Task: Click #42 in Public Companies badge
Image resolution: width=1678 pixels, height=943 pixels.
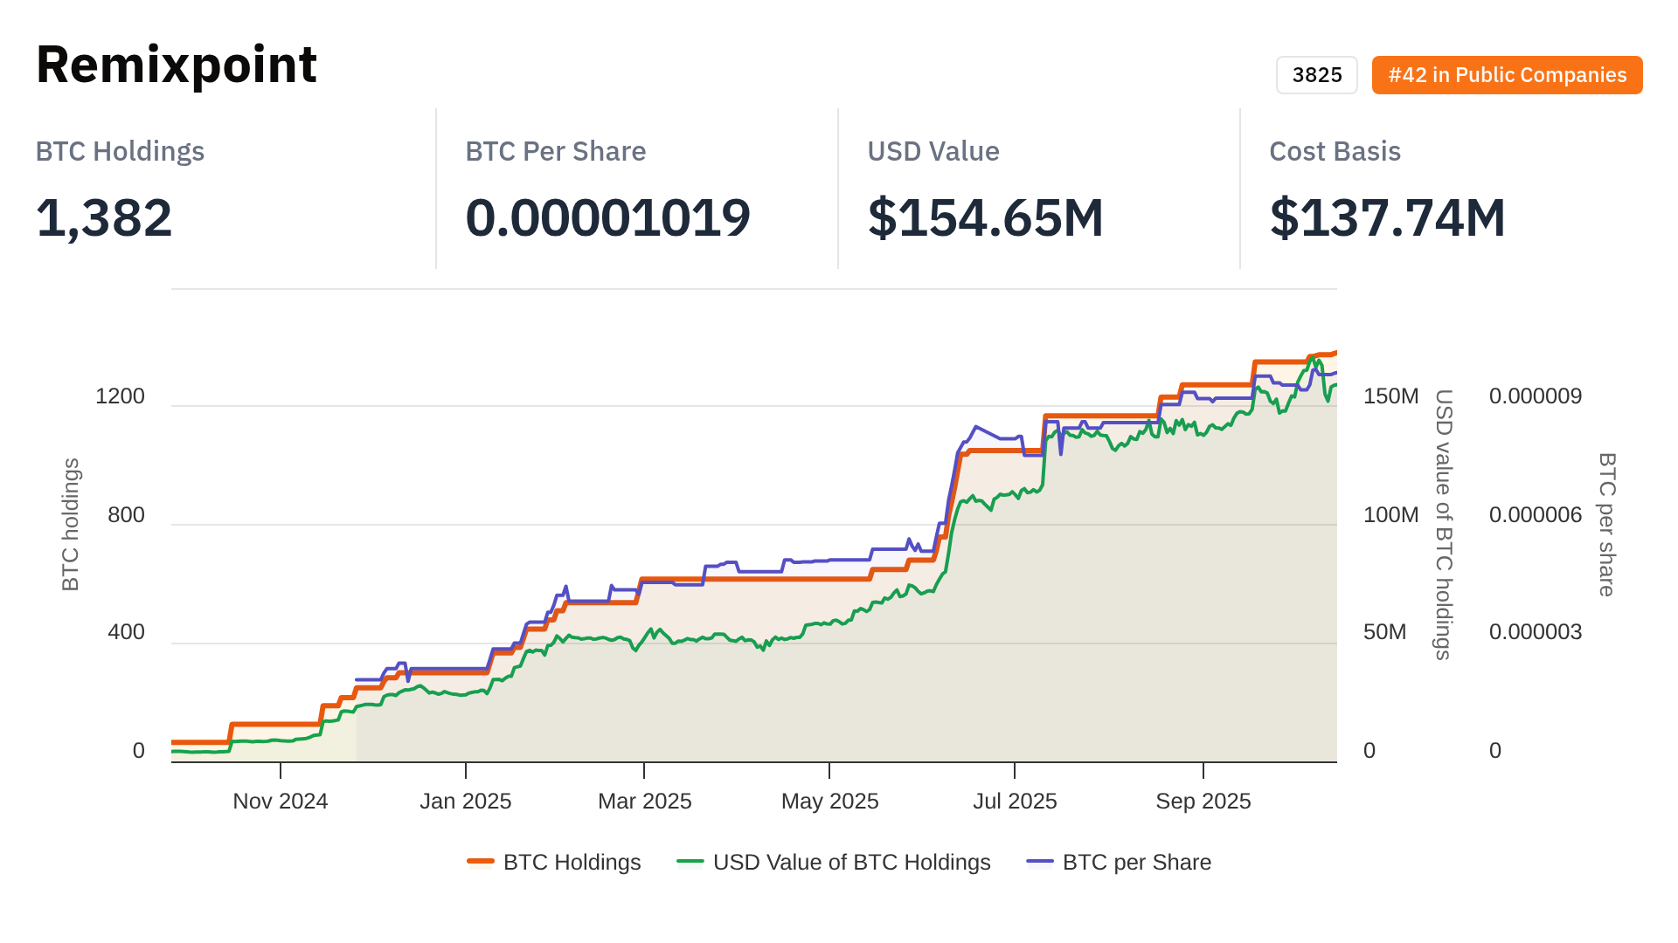Action: pyautogui.click(x=1507, y=75)
